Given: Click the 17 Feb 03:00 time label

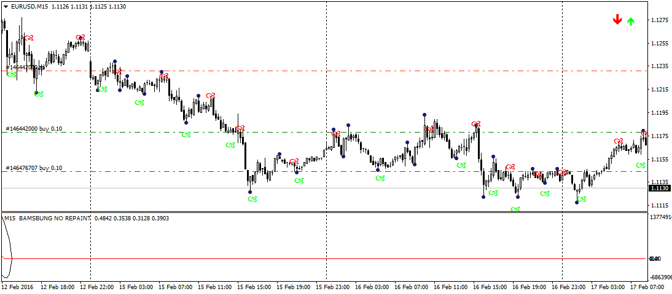Looking at the screenshot, I should (x=608, y=287).
